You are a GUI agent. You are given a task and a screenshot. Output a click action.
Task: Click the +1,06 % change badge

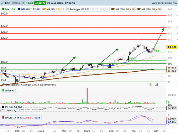coord(40,3)
